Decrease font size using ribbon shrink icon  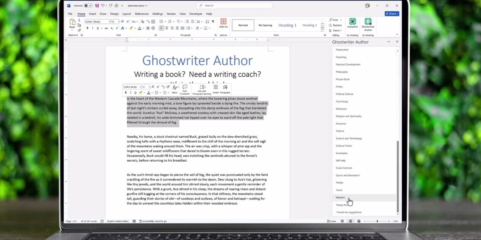click(127, 22)
